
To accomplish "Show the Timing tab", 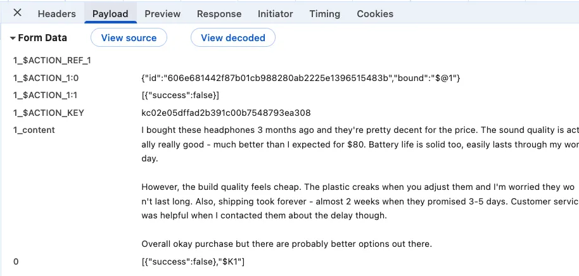I will [324, 13].
